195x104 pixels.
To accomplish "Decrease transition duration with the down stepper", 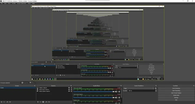I will tap(156, 91).
